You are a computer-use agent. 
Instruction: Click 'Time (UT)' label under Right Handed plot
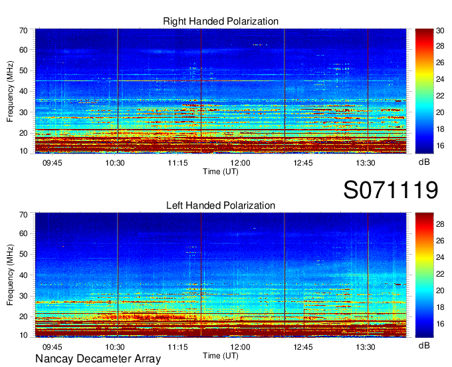click(x=221, y=172)
